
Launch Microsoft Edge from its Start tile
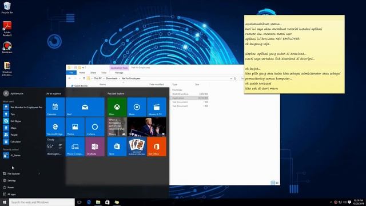[x=55, y=127]
